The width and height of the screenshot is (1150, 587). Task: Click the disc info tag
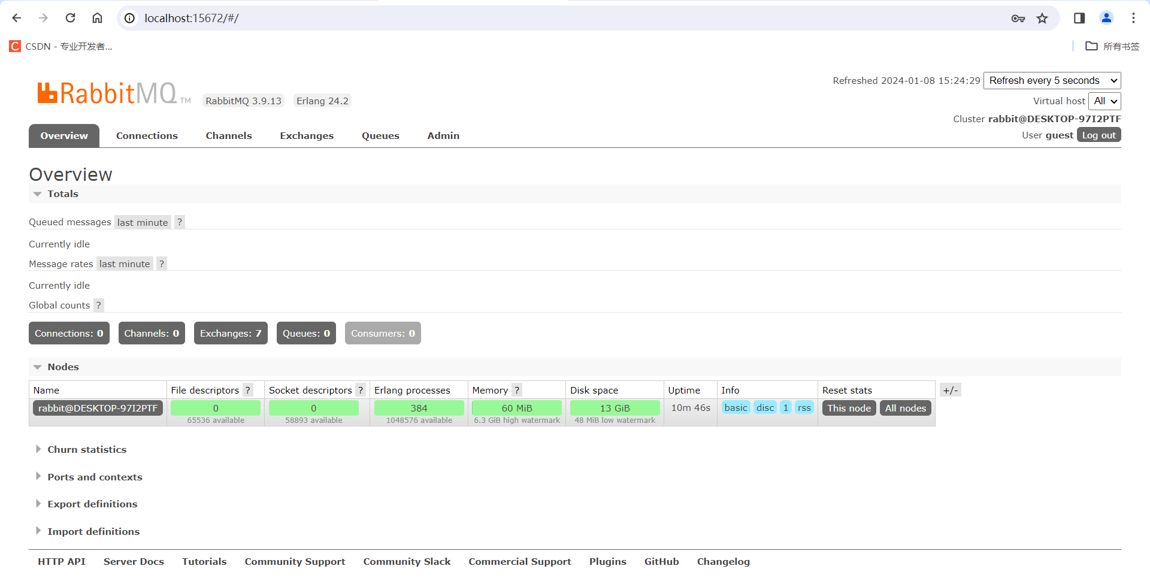(x=765, y=407)
